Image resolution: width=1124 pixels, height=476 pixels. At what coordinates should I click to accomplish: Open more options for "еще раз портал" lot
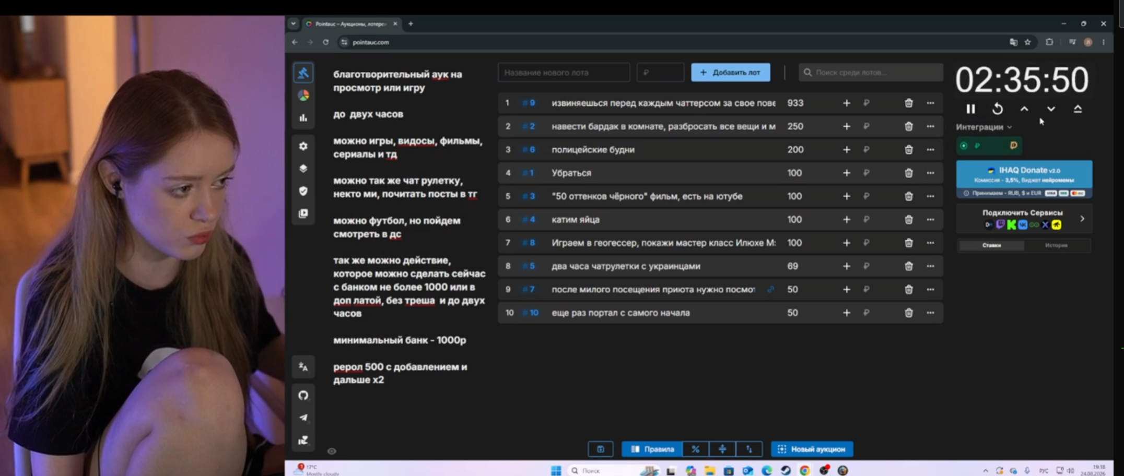tap(931, 313)
